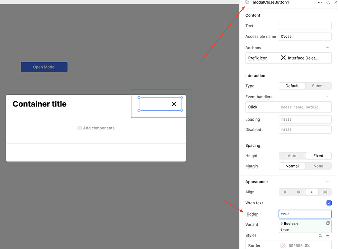Image resolution: width=338 pixels, height=249 pixels.
Task: Click the search icon in inspector header
Action: pos(328,3)
